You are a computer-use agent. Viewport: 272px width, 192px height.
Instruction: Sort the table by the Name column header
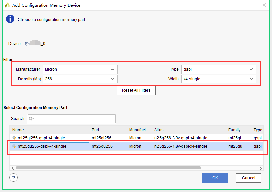(x=49, y=130)
